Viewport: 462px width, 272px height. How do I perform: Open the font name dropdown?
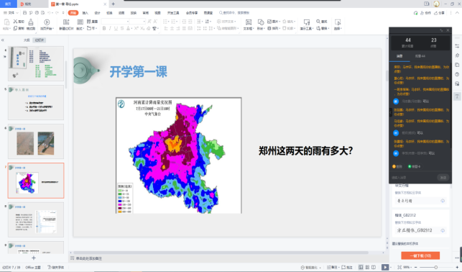(115, 22)
